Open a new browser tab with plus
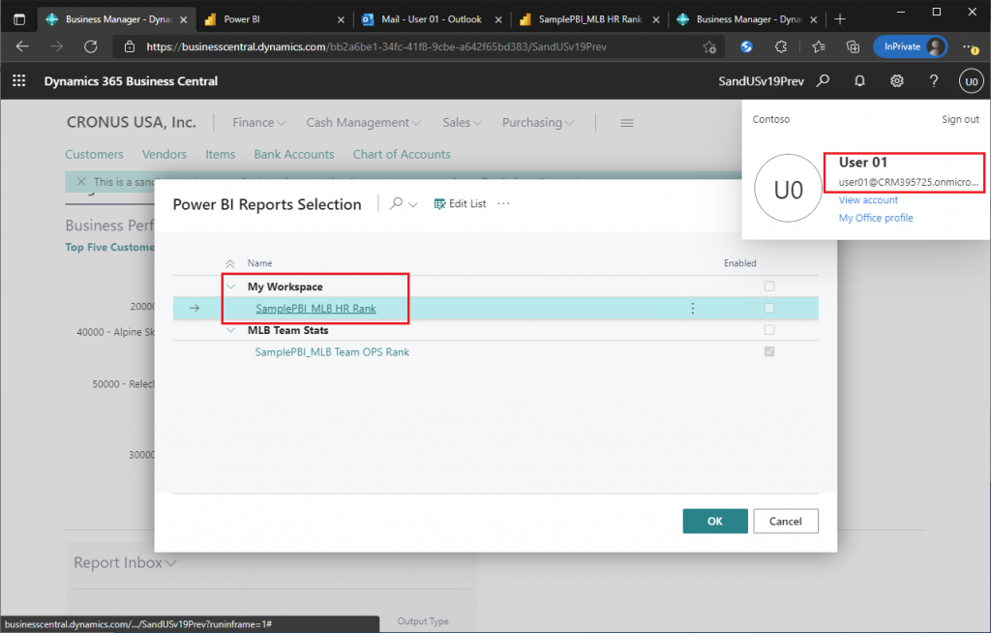991x633 pixels. [x=840, y=19]
